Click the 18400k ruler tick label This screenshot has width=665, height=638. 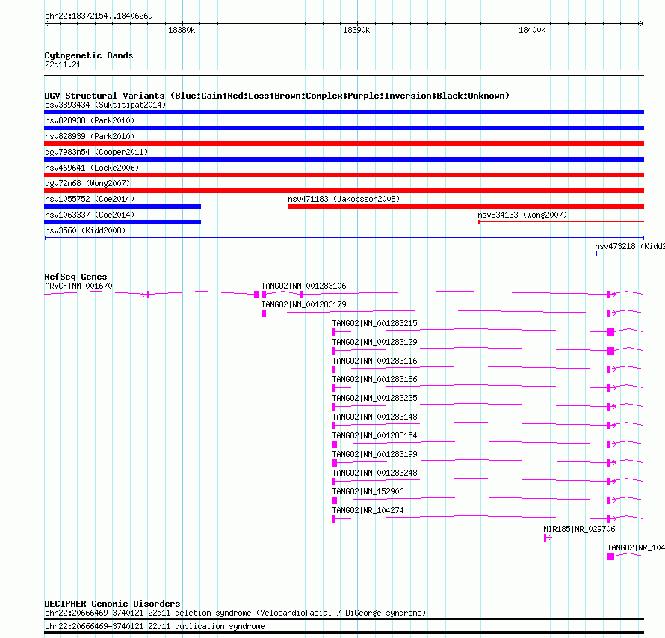coord(532,30)
